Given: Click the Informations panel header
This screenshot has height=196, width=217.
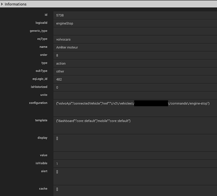Looking at the screenshot, I should point(108,4).
